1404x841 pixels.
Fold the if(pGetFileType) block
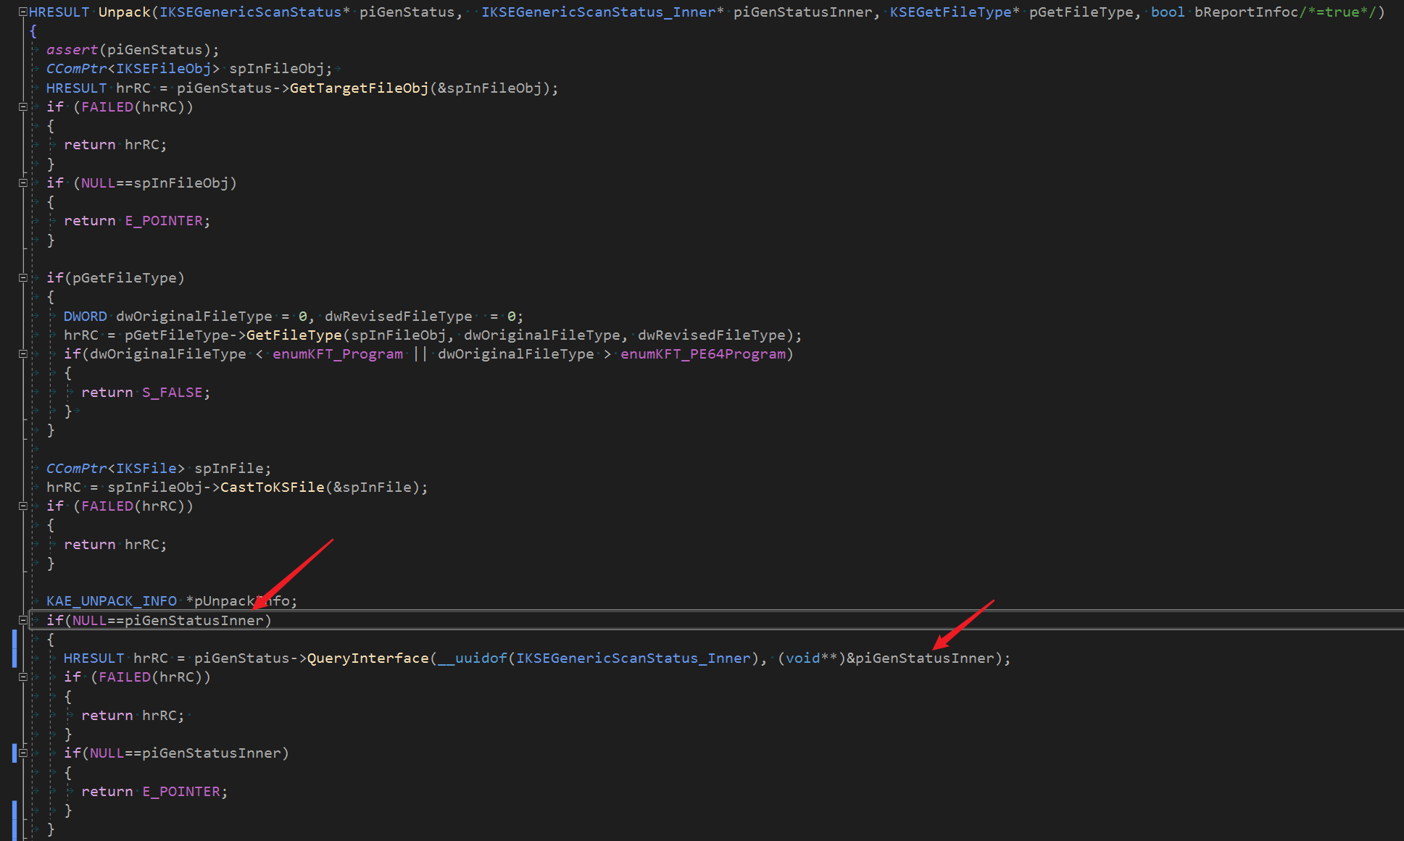tap(23, 278)
